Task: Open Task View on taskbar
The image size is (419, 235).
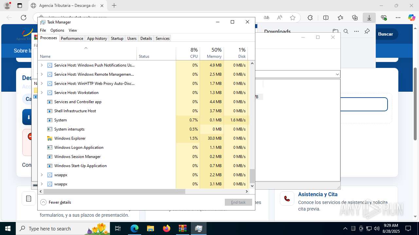Action: (118, 228)
